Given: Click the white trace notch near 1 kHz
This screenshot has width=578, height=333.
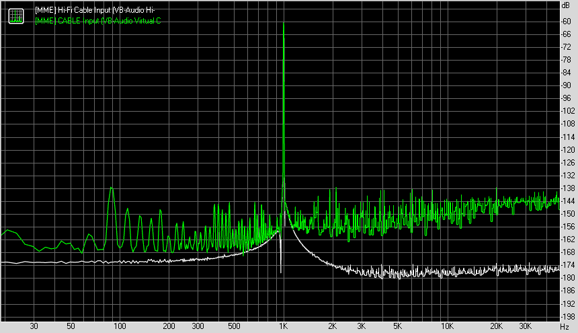Looking at the screenshot, I should click(x=281, y=271).
